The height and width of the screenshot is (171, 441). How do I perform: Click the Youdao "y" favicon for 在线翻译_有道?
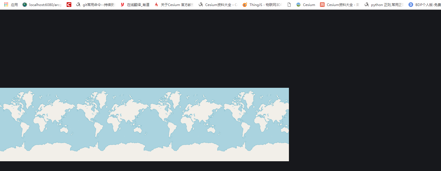[122, 5]
